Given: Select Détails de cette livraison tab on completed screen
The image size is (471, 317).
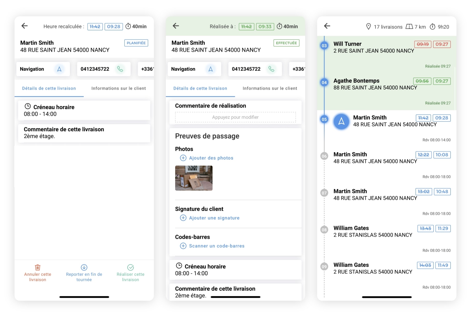Looking at the screenshot, I should (x=200, y=89).
